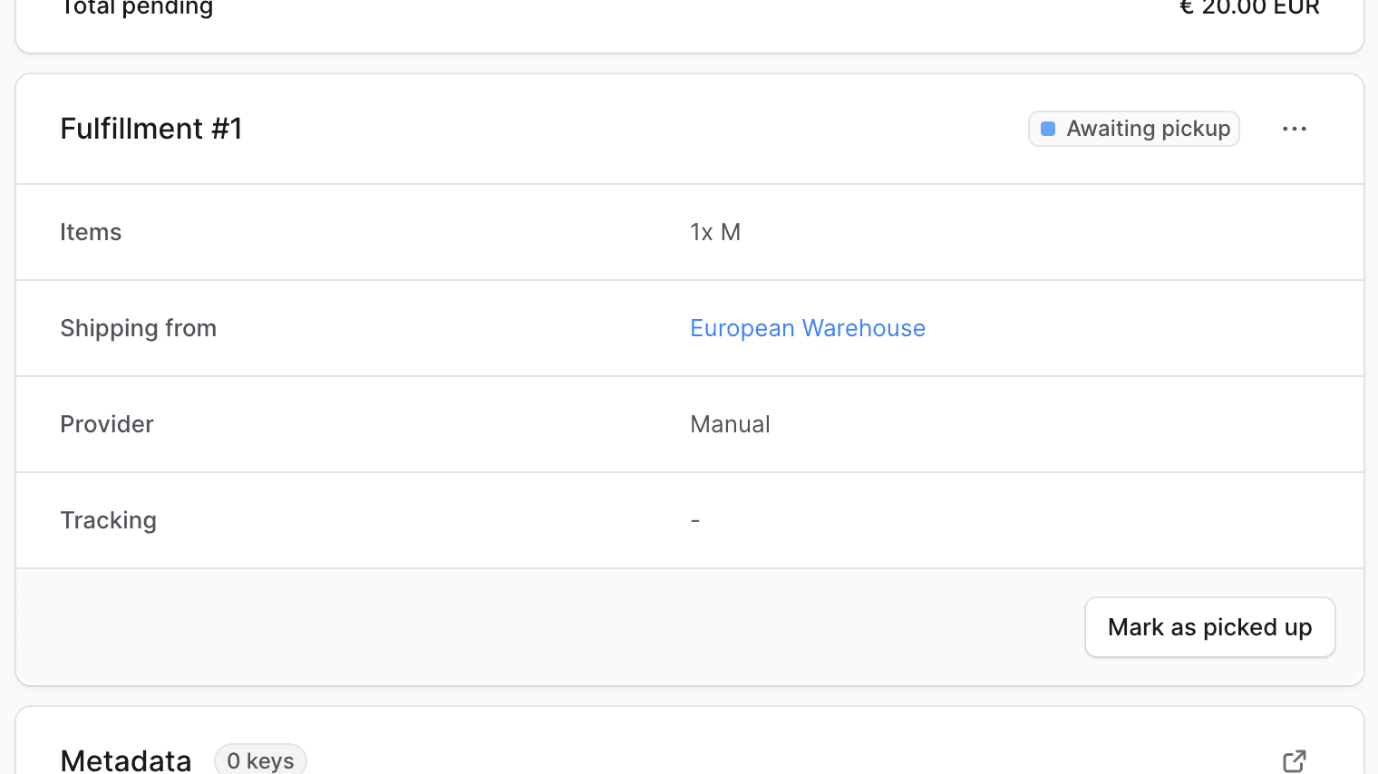Click the Tracking row label

pos(108,520)
